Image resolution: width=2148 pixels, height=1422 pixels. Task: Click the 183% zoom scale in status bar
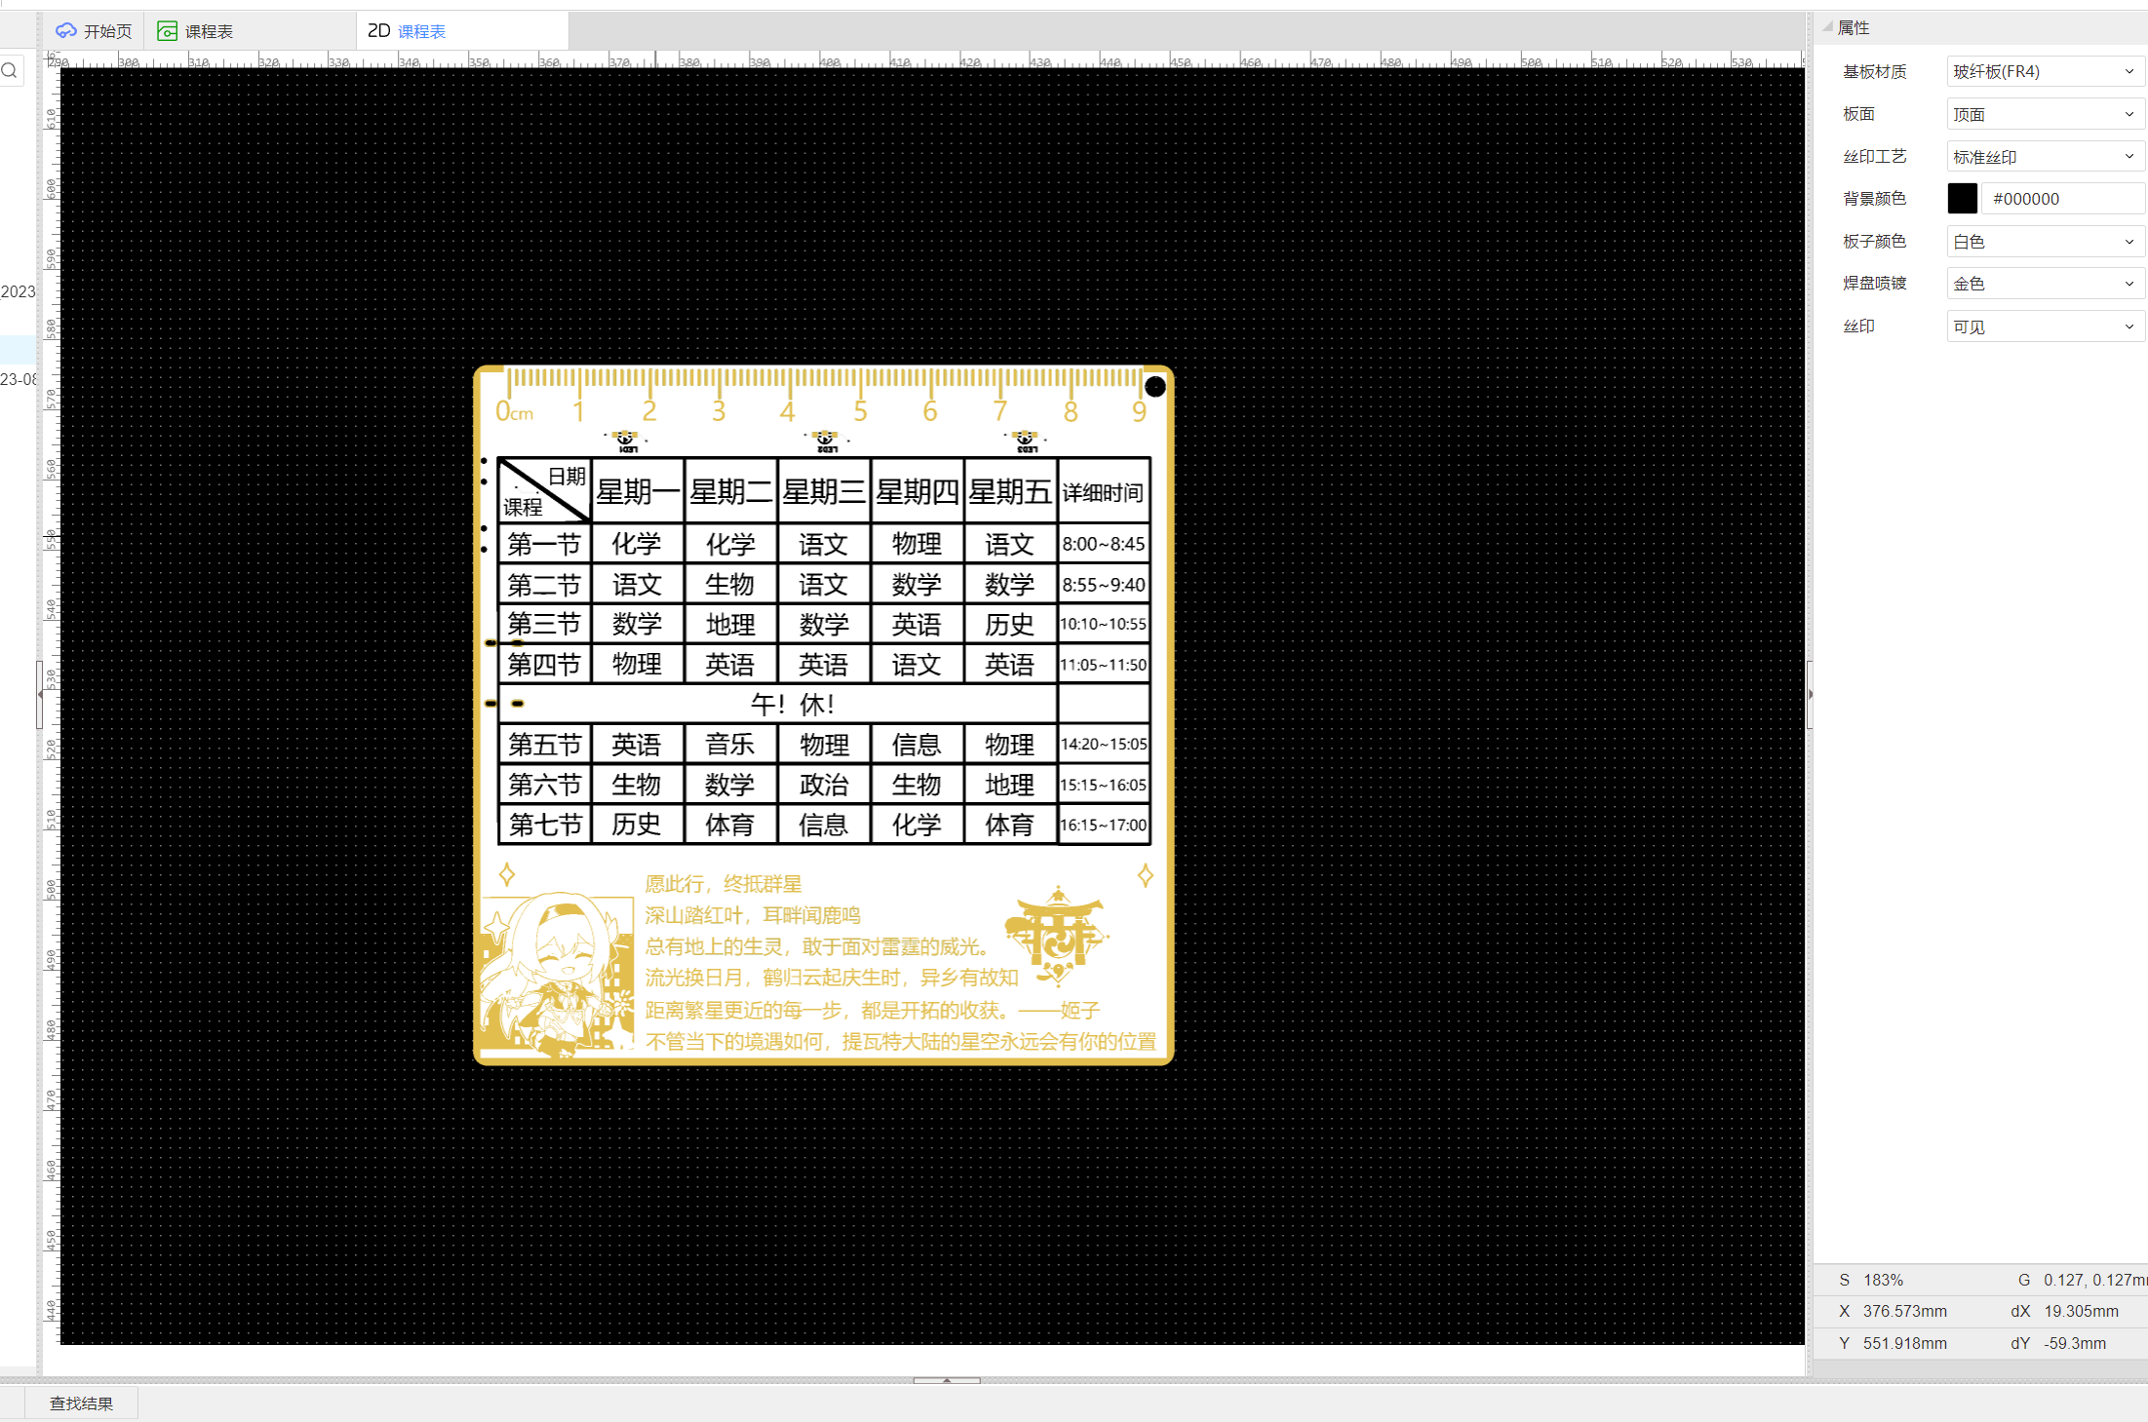(1883, 1280)
